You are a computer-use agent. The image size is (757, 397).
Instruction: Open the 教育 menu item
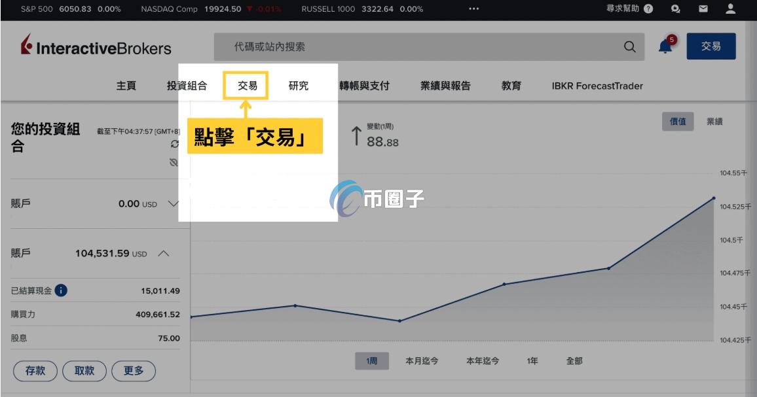pos(511,86)
